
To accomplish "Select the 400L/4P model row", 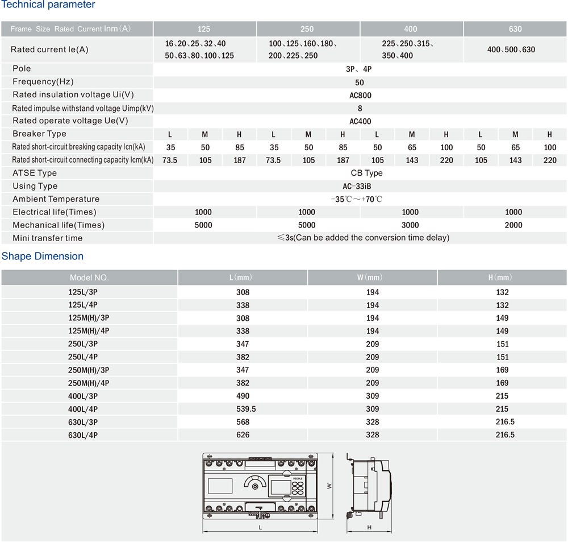I will pos(284,409).
